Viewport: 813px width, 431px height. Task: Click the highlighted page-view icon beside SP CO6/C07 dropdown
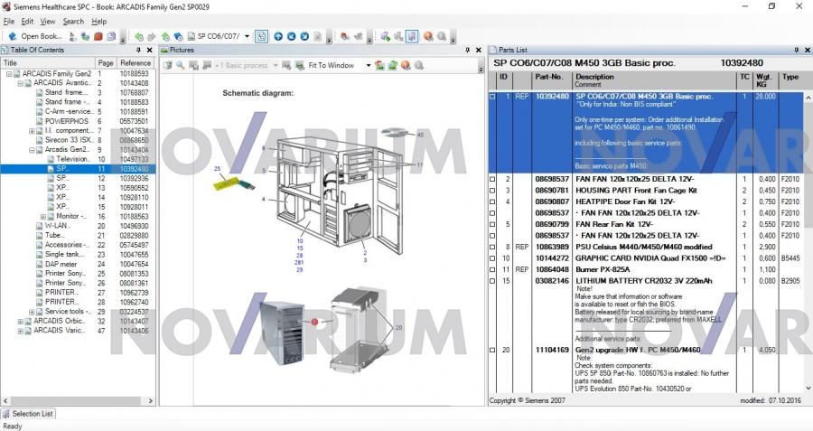click(x=261, y=36)
